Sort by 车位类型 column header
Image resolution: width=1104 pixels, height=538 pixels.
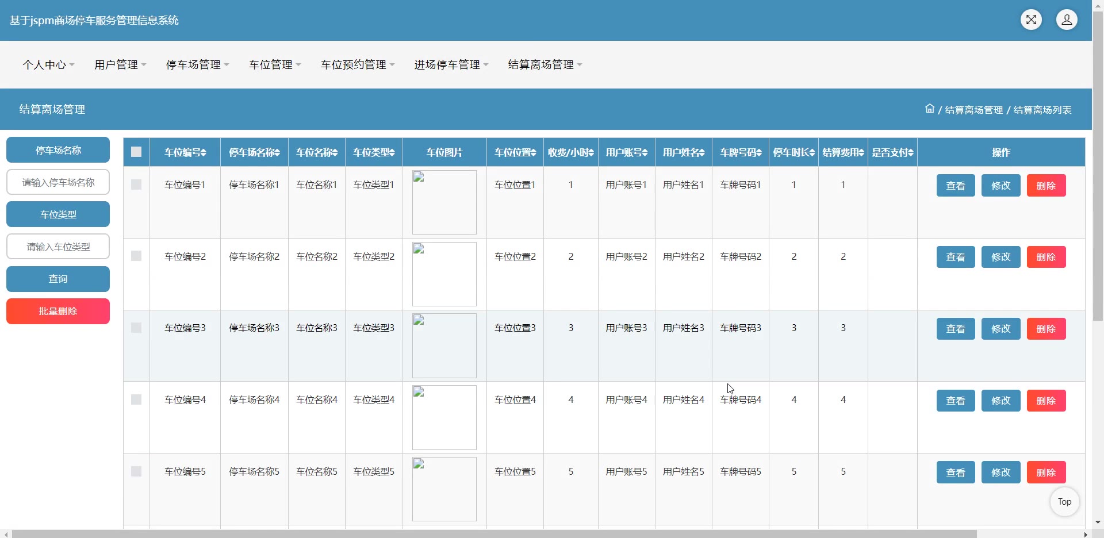374,152
